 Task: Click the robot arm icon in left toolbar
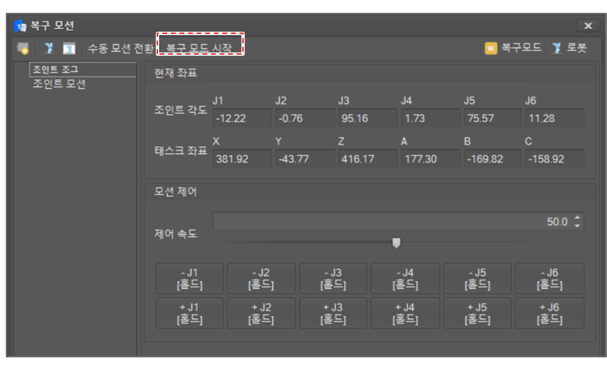click(49, 48)
